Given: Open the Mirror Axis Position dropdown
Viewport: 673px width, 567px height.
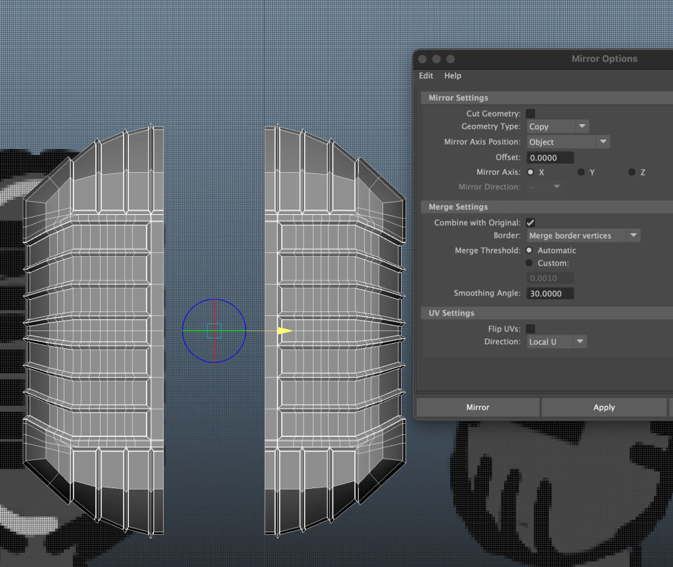Looking at the screenshot, I should coord(568,142).
